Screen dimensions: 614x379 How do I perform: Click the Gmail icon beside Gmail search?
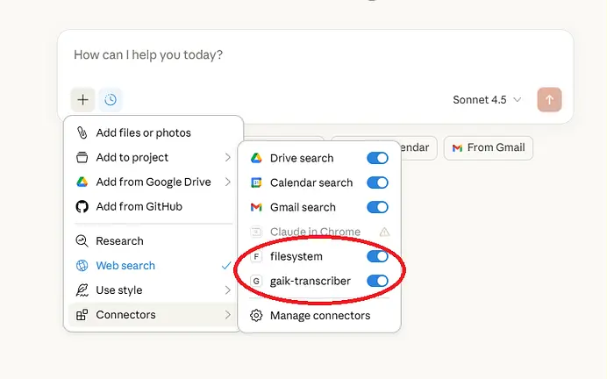point(256,207)
